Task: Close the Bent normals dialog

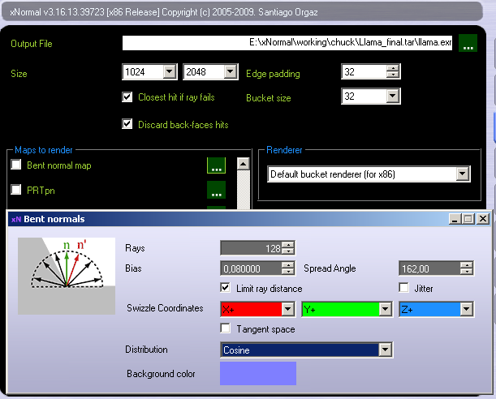Action: pyautogui.click(x=483, y=219)
